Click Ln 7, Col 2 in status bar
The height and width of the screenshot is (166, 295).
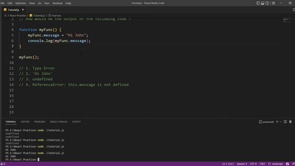[228, 164]
